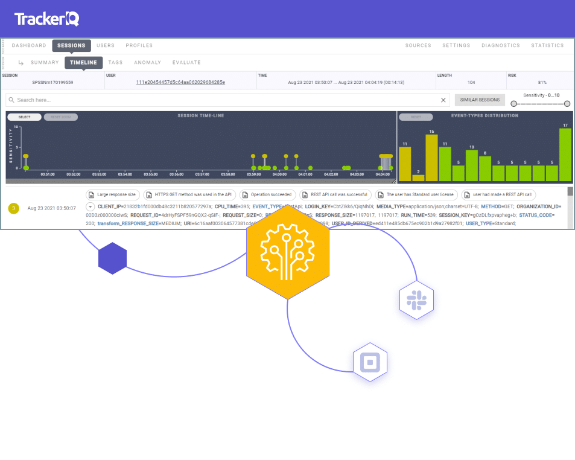Click document icon on Large response size tag
The height and width of the screenshot is (460, 575).
(92, 195)
